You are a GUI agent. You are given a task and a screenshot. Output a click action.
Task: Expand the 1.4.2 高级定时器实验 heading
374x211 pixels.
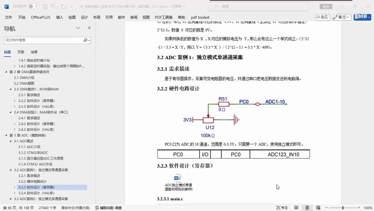[x=15, y=66]
